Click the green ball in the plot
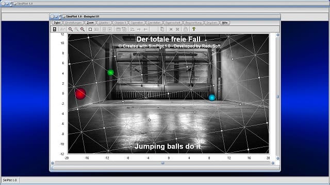330x185 pixels. (x=111, y=72)
